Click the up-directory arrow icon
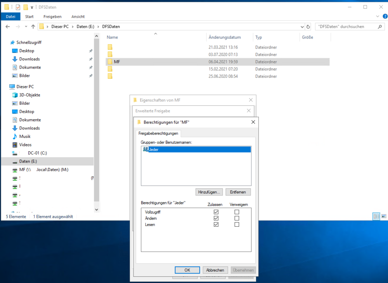Viewport: 388px width, 283px height. click(x=33, y=27)
